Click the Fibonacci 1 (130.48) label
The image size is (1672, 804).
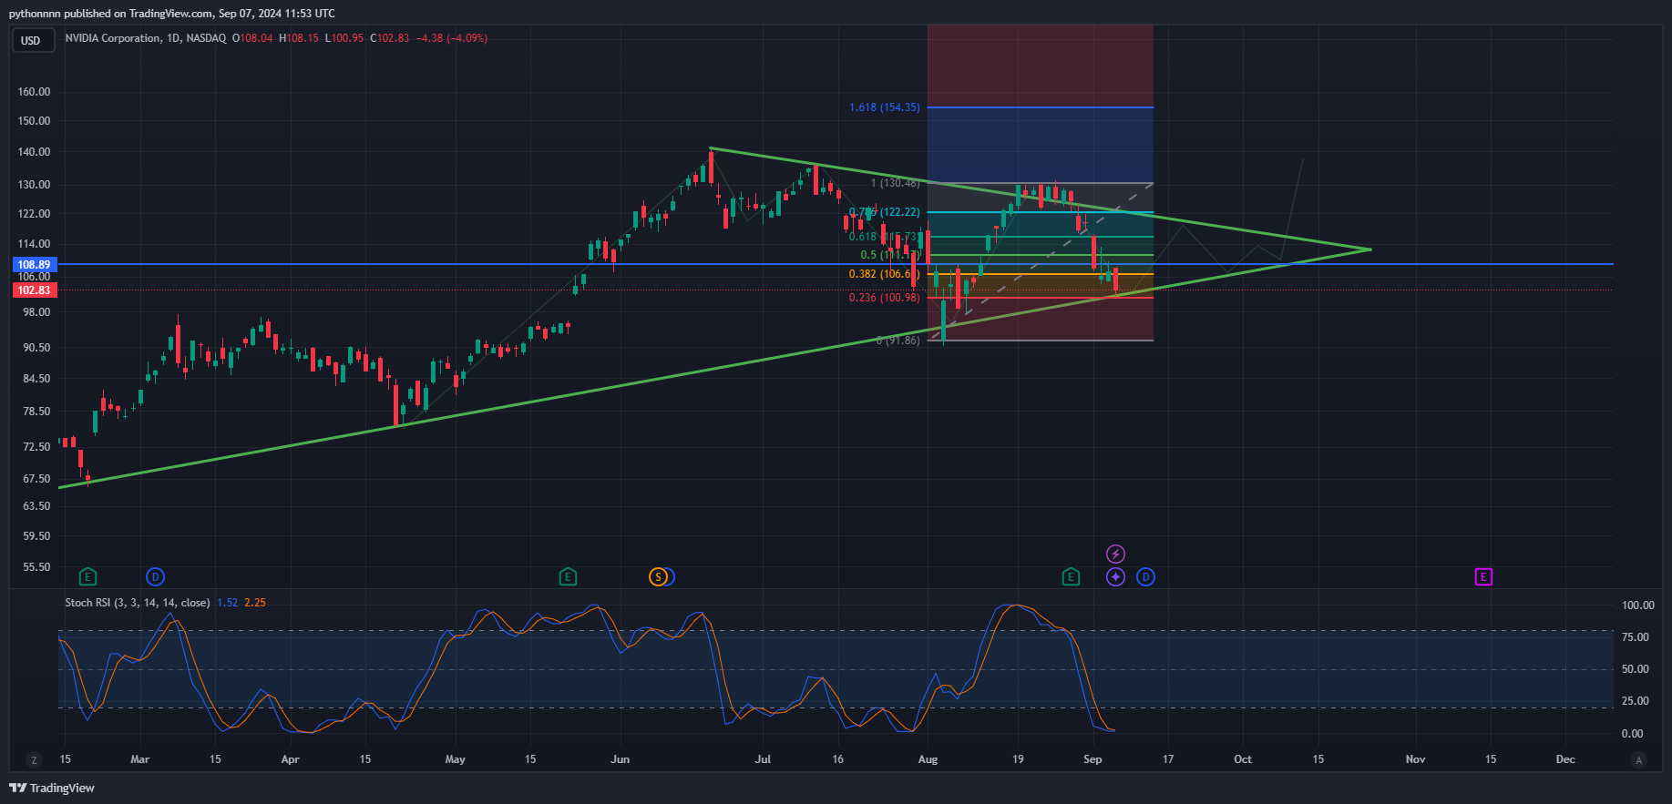point(895,183)
